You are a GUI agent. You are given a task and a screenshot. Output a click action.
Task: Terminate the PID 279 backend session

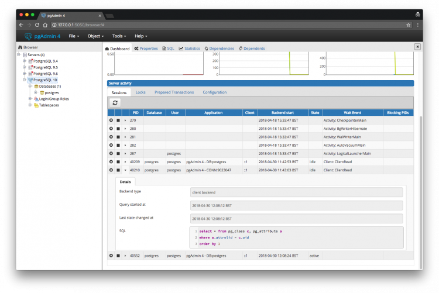click(x=111, y=120)
